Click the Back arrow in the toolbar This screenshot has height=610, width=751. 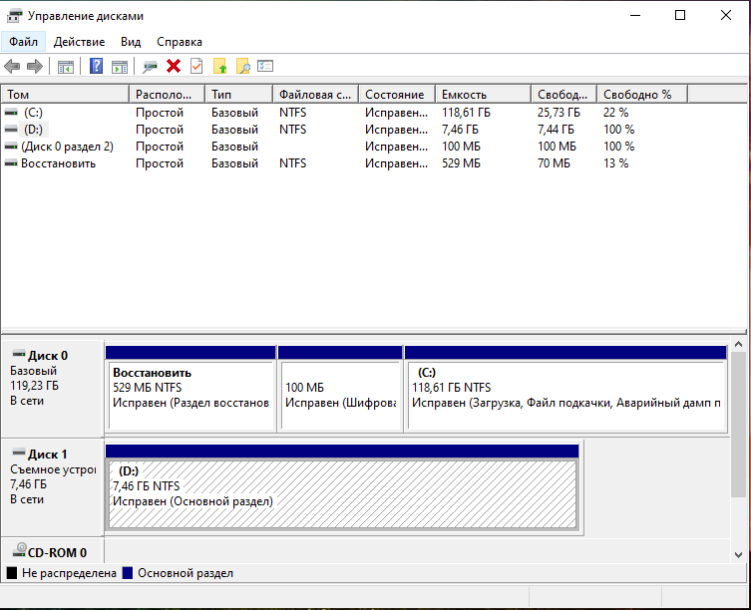[x=12, y=66]
